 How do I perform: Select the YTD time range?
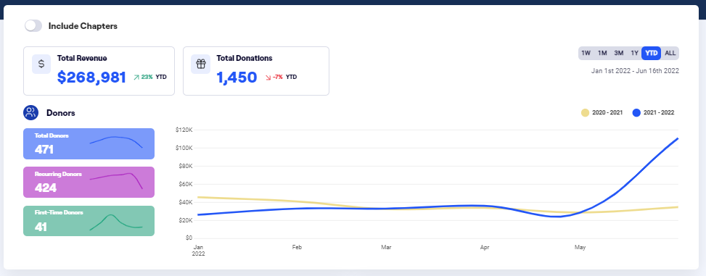(x=652, y=53)
